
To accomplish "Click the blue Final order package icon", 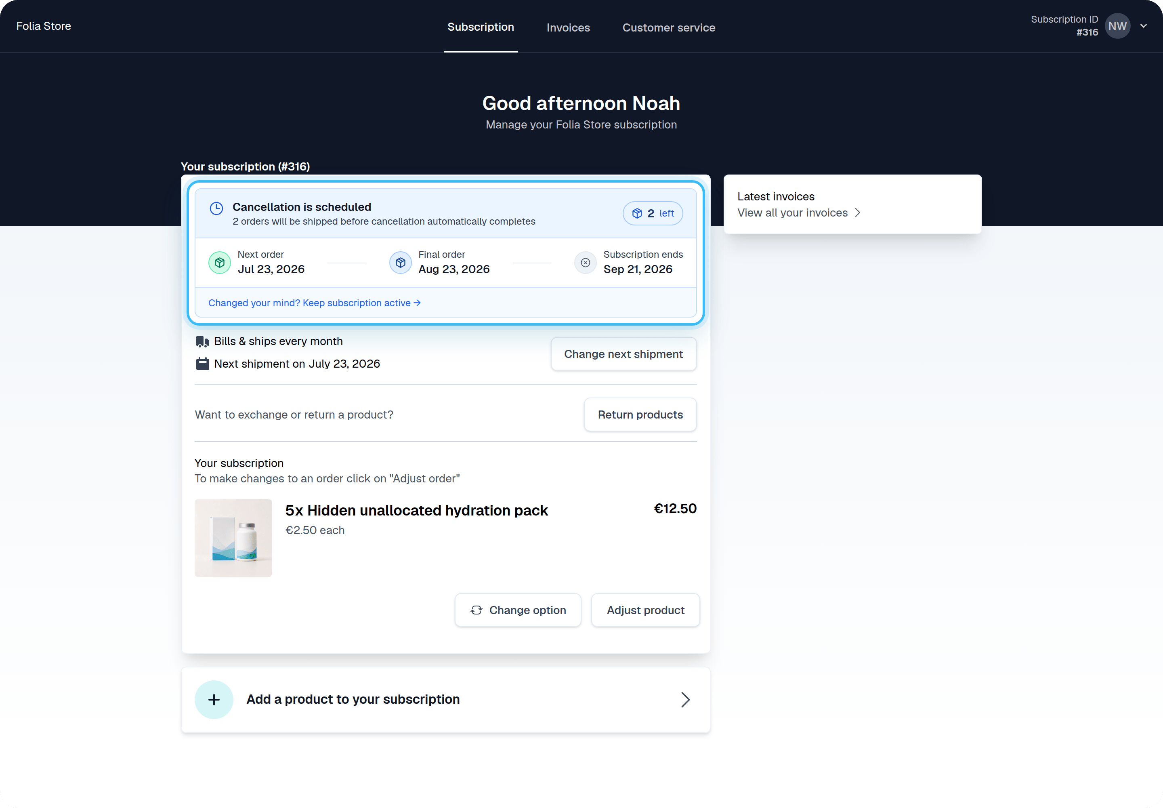I will pos(400,262).
